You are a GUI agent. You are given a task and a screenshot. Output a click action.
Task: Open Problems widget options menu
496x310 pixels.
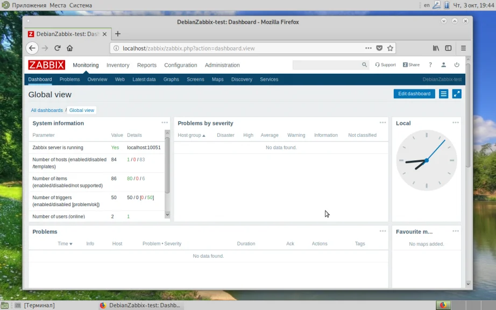click(382, 231)
